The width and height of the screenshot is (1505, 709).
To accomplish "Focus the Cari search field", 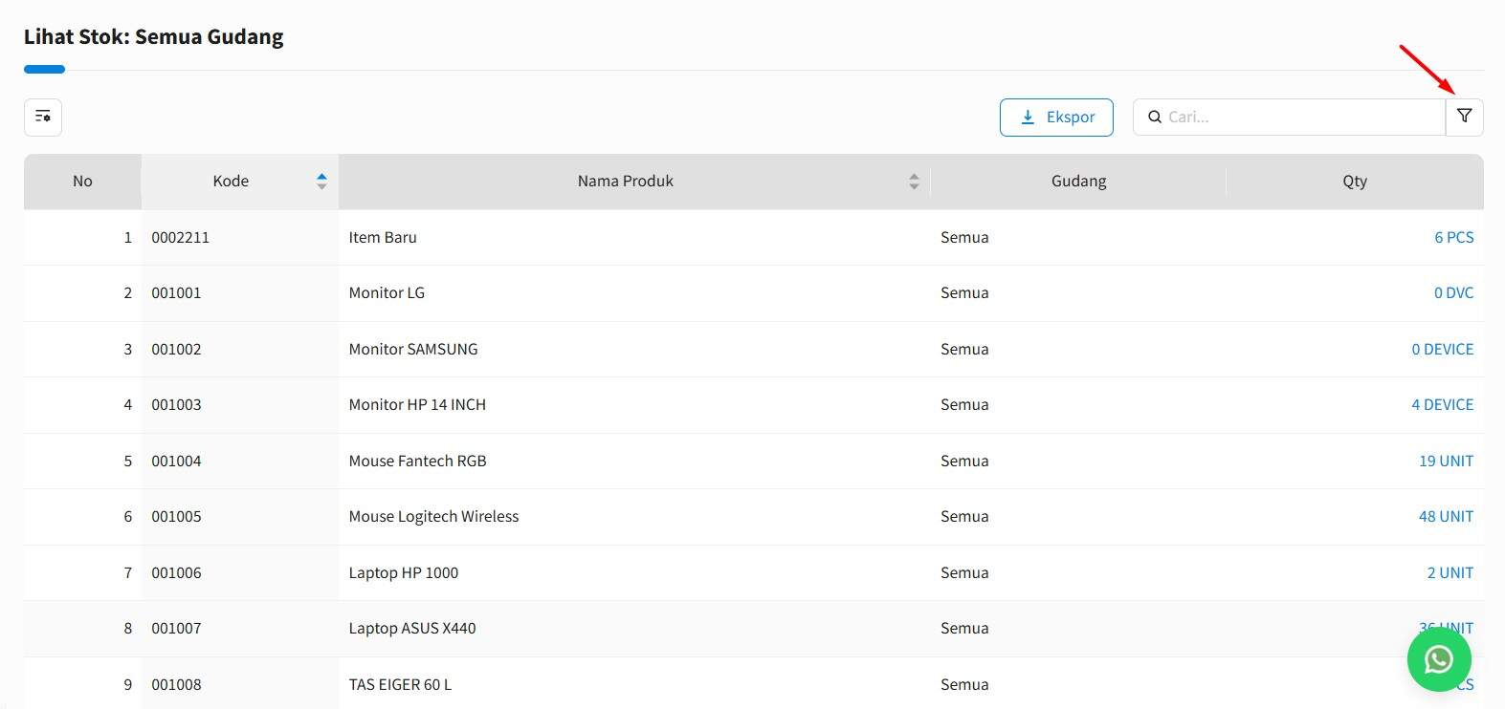I will 1289,117.
